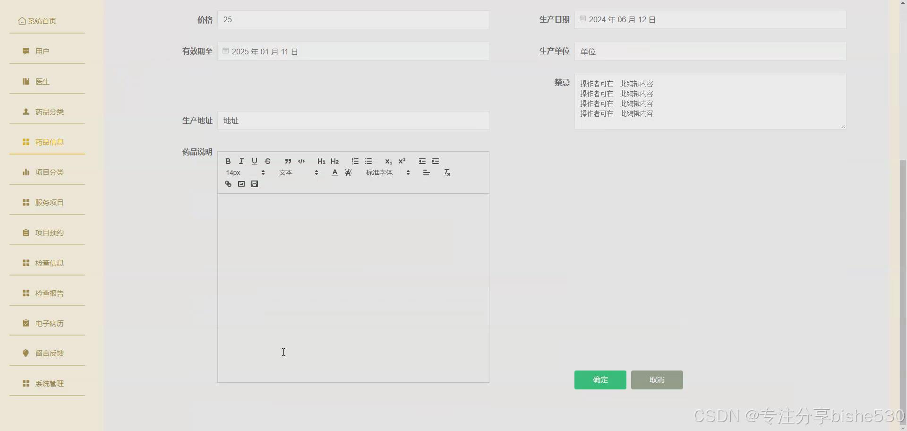This screenshot has width=907, height=431.
Task: Focus the 生产地址 input field
Action: [x=353, y=121]
